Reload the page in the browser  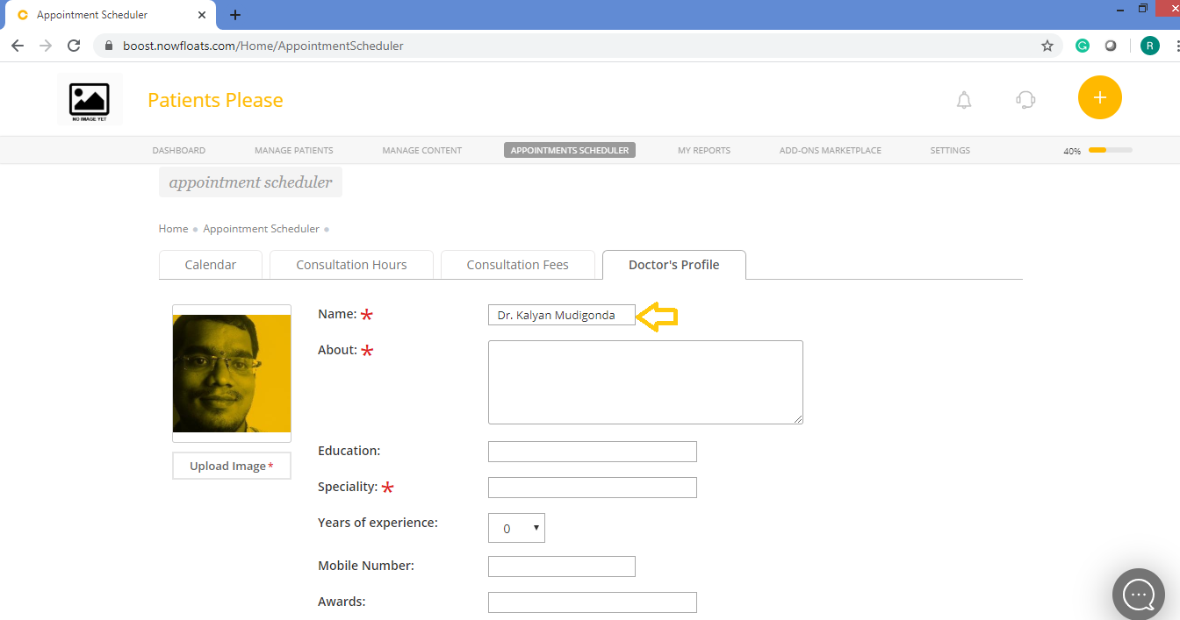click(74, 46)
